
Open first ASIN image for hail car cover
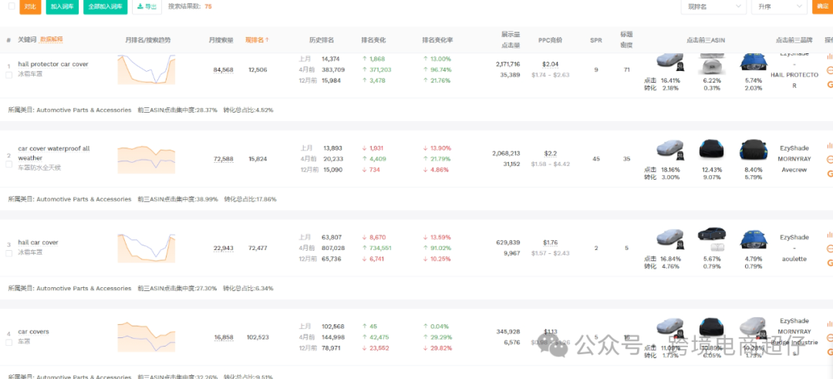click(670, 239)
